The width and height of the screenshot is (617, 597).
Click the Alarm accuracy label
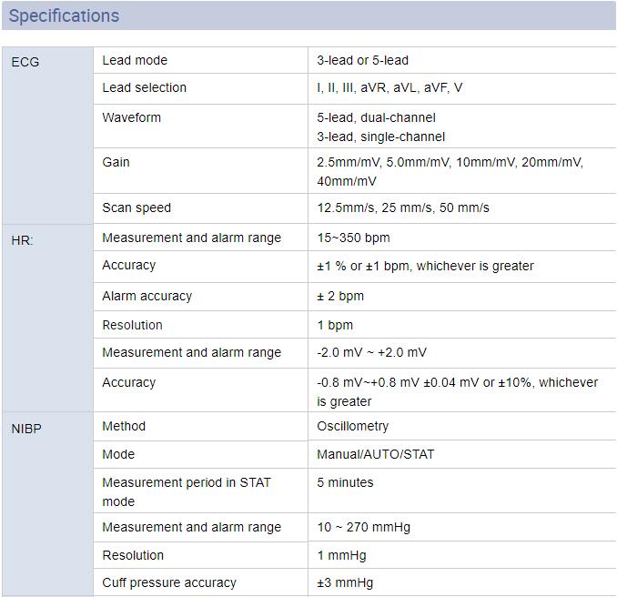(x=147, y=296)
